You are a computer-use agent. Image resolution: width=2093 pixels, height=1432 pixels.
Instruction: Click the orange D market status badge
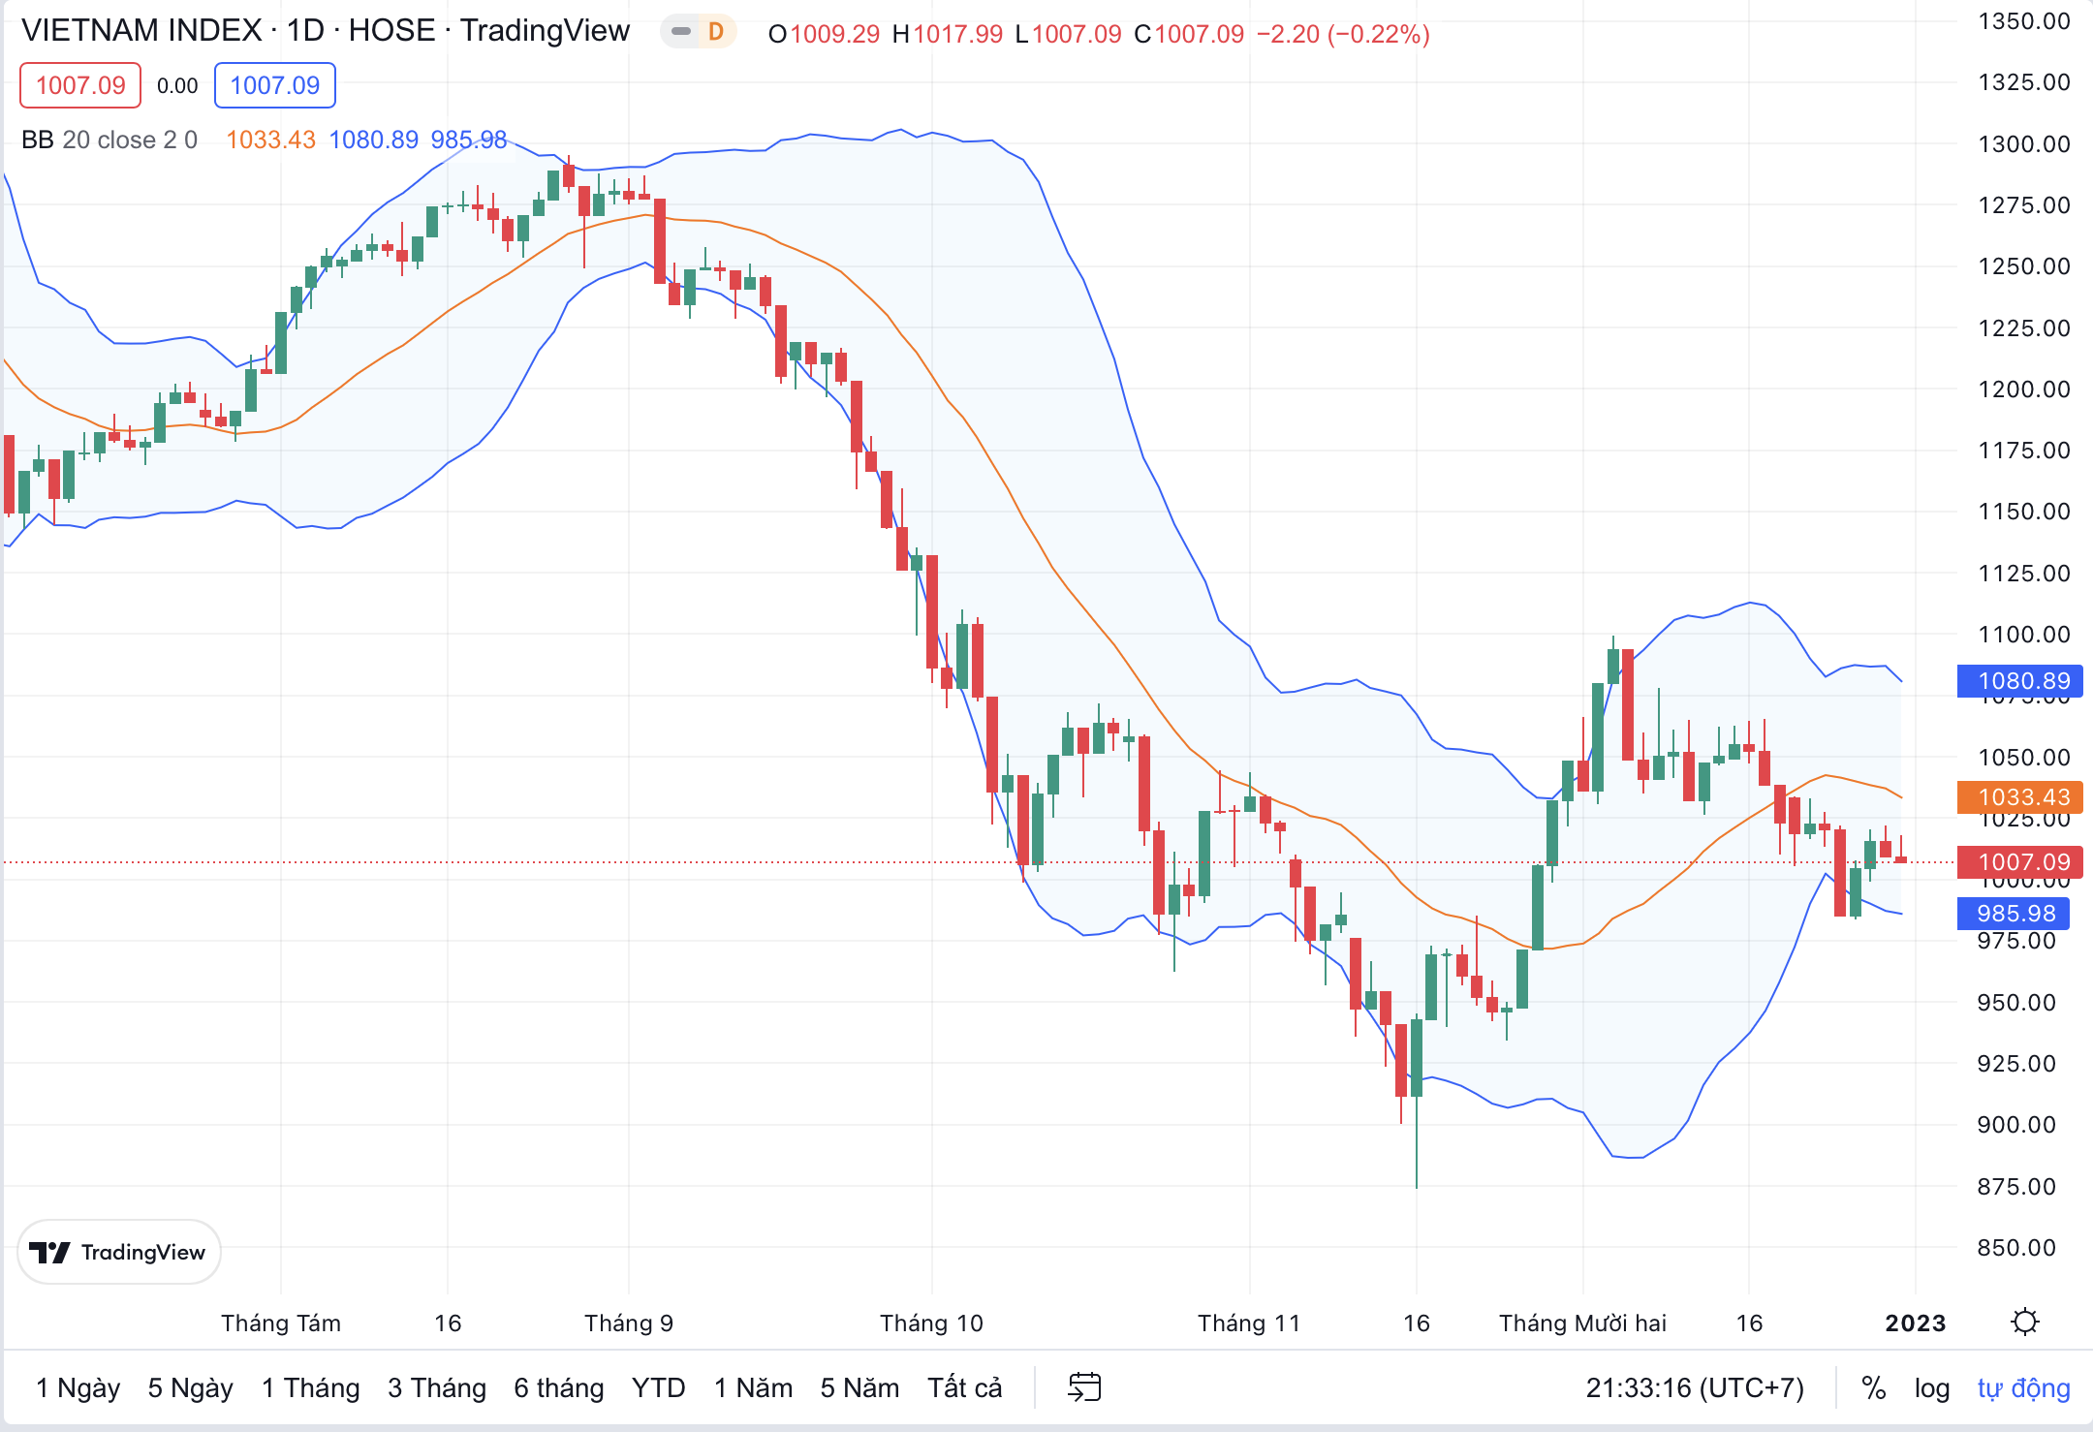tap(715, 32)
